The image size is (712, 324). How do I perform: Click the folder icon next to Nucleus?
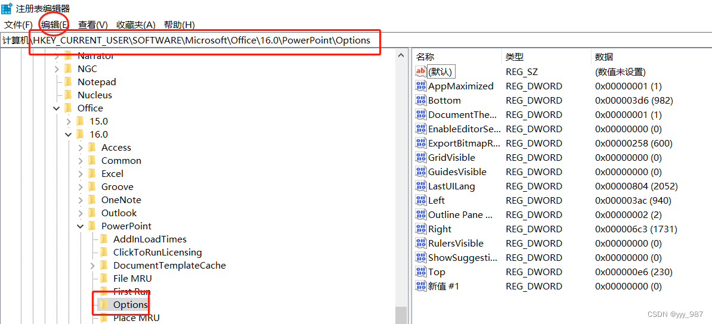point(69,95)
